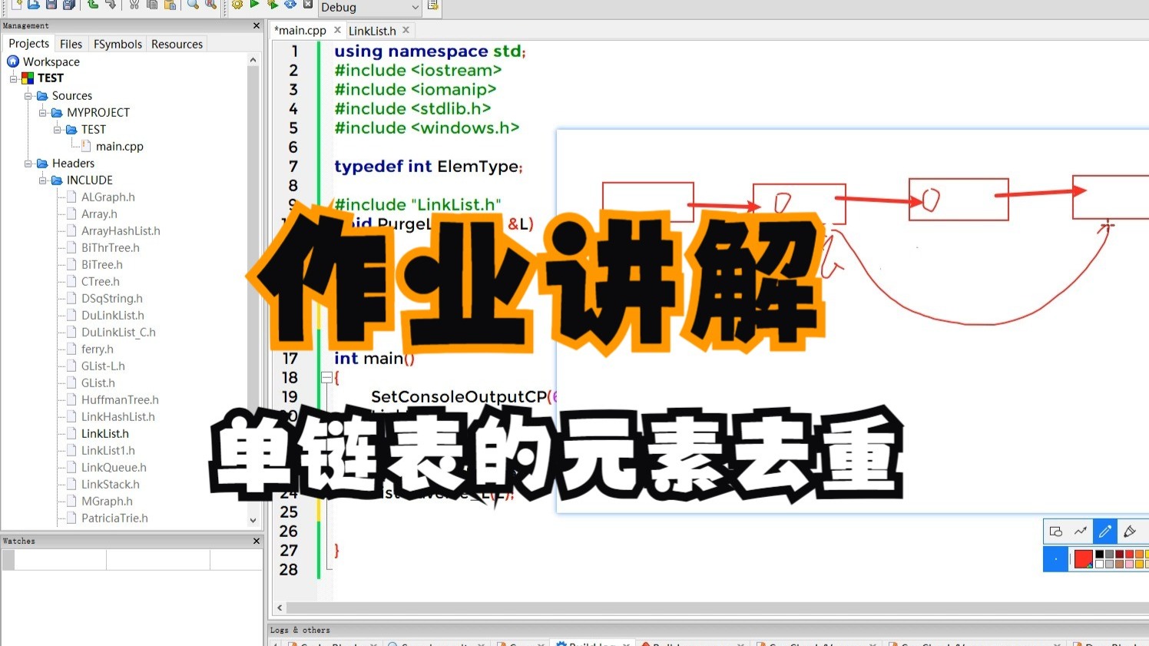The height and width of the screenshot is (646, 1149).
Task: Toggle the active Pencil tool in the annotation toolbar
Action: (x=1104, y=531)
